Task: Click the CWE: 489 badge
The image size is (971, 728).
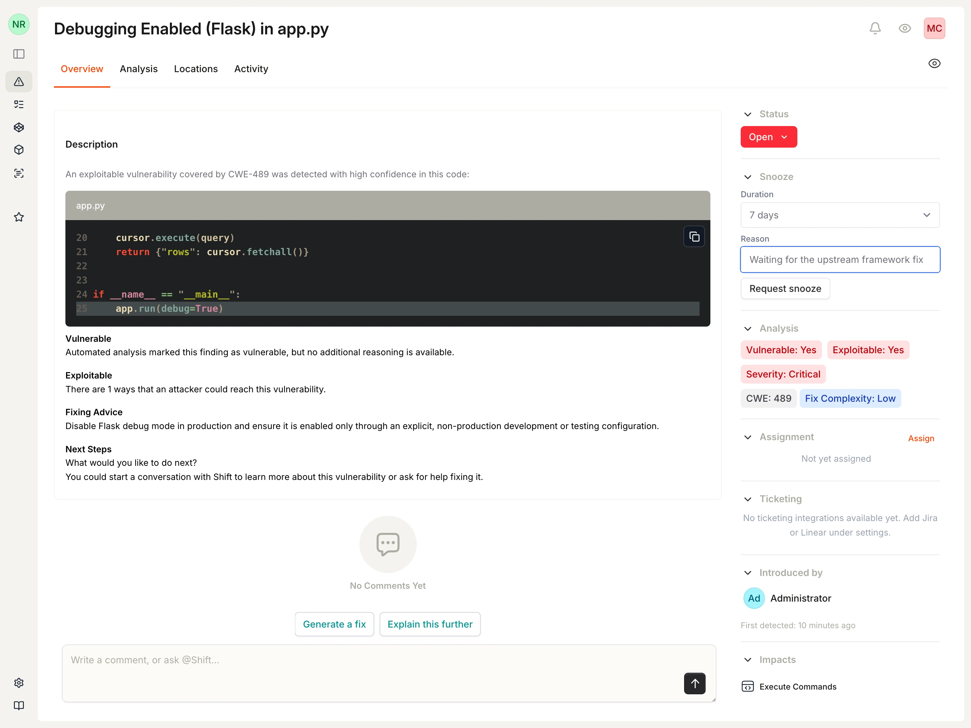Action: coord(768,398)
